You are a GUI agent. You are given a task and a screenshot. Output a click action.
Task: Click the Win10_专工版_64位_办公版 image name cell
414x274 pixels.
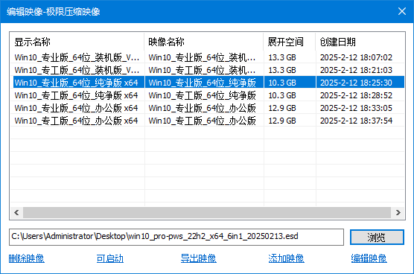coord(202,121)
